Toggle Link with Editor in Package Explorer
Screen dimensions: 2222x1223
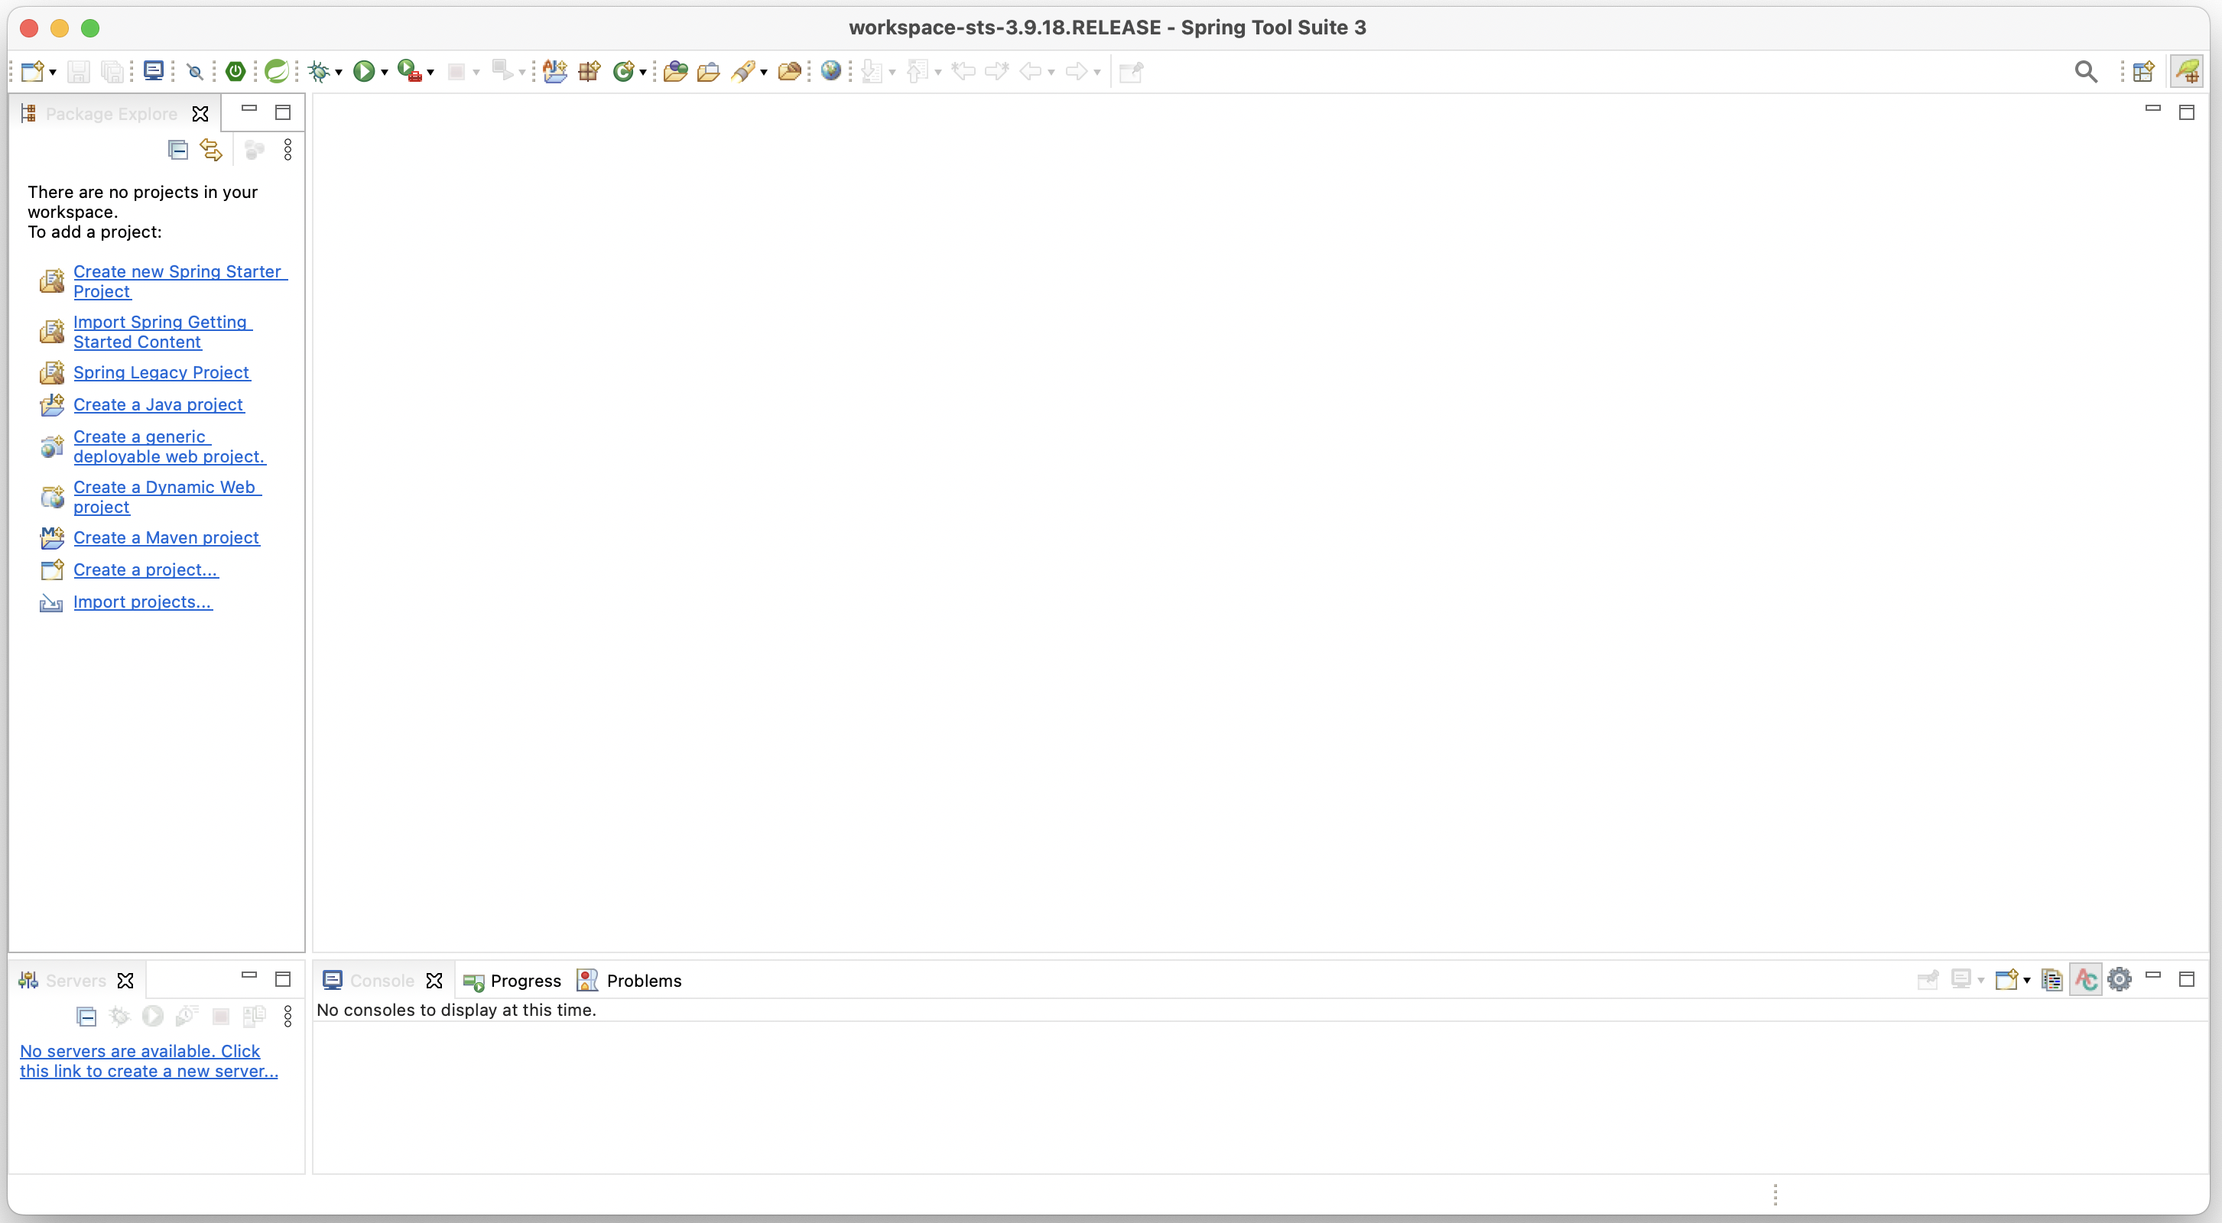[x=211, y=150]
